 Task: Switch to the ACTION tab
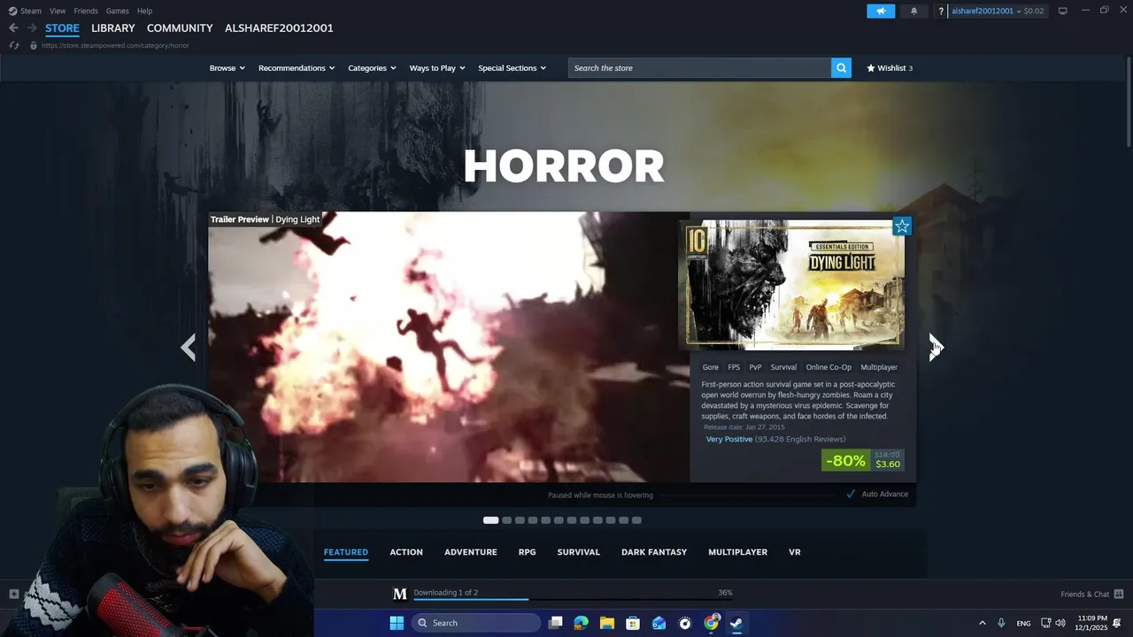[406, 552]
